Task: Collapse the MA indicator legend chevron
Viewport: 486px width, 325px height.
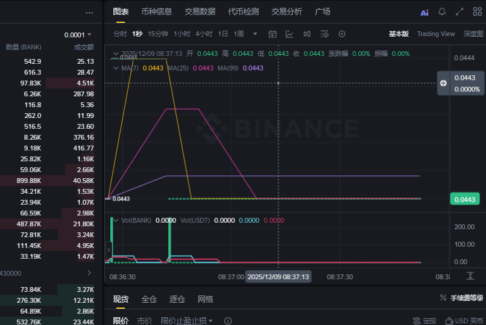Action: (x=116, y=68)
